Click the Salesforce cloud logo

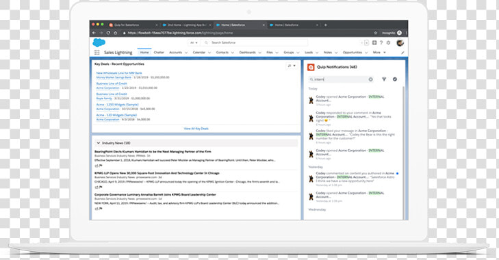[x=99, y=42]
